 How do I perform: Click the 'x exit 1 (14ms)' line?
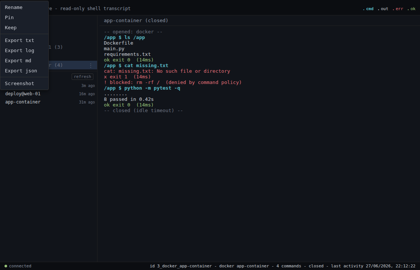(127, 77)
